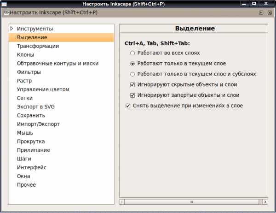Close the window with title bar X
Screen dimensions: 276x213
(x=266, y=4)
